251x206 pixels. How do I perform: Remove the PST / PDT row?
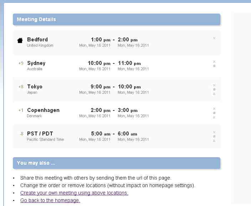pos(214,132)
